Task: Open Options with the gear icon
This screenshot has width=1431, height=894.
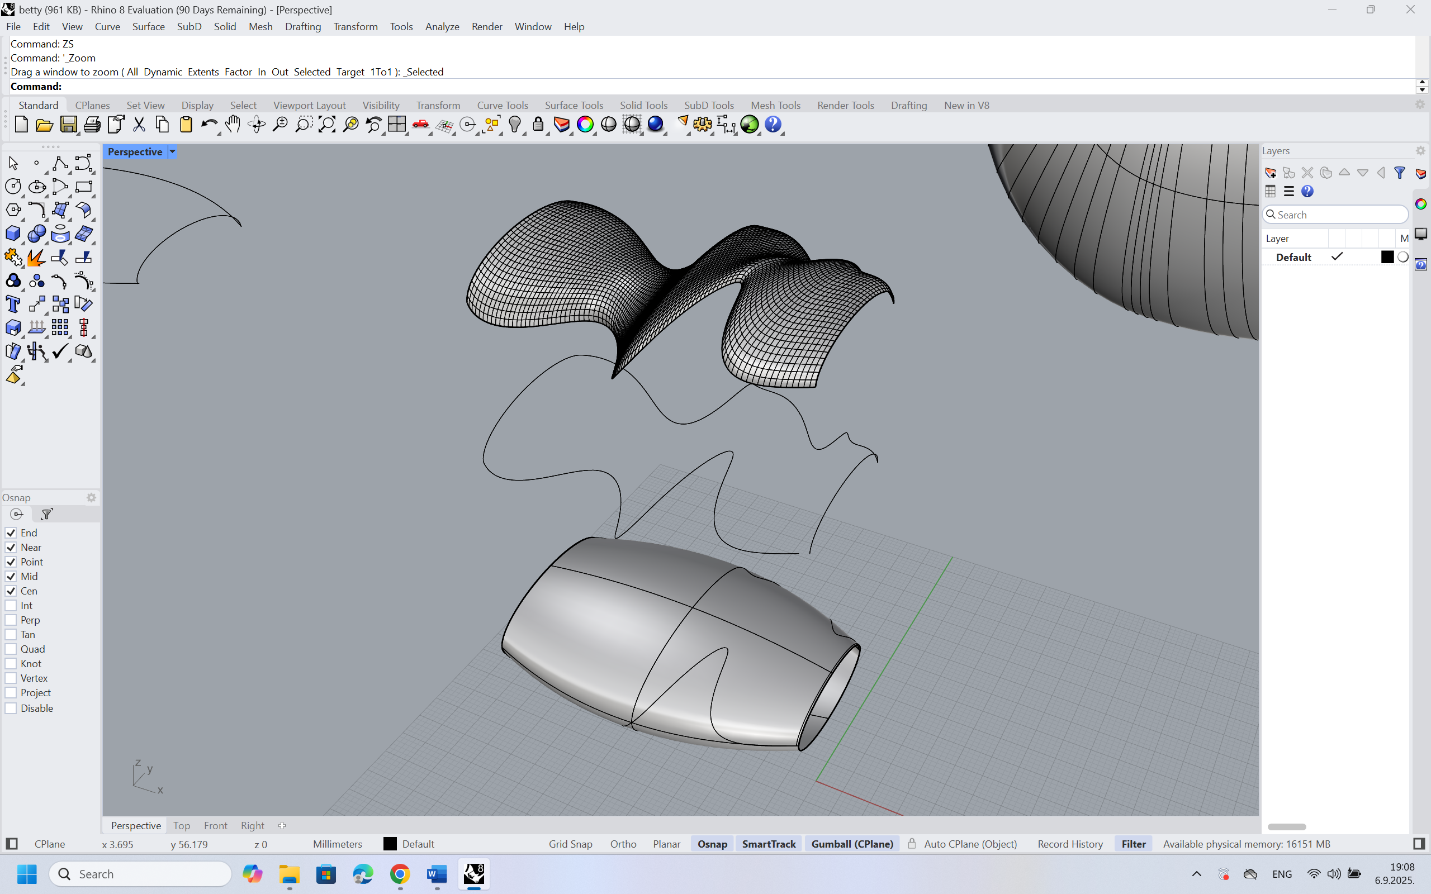Action: tap(703, 125)
